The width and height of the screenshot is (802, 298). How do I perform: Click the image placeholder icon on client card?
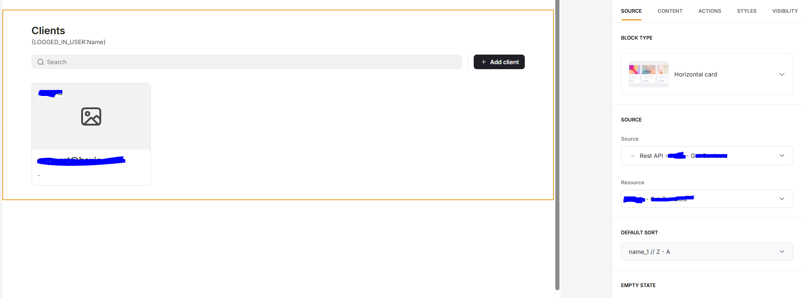(x=91, y=116)
